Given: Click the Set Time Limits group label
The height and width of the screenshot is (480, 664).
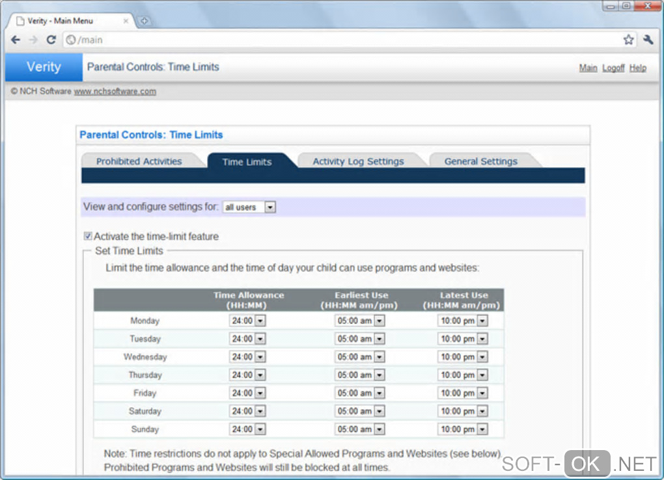Looking at the screenshot, I should pos(129,251).
